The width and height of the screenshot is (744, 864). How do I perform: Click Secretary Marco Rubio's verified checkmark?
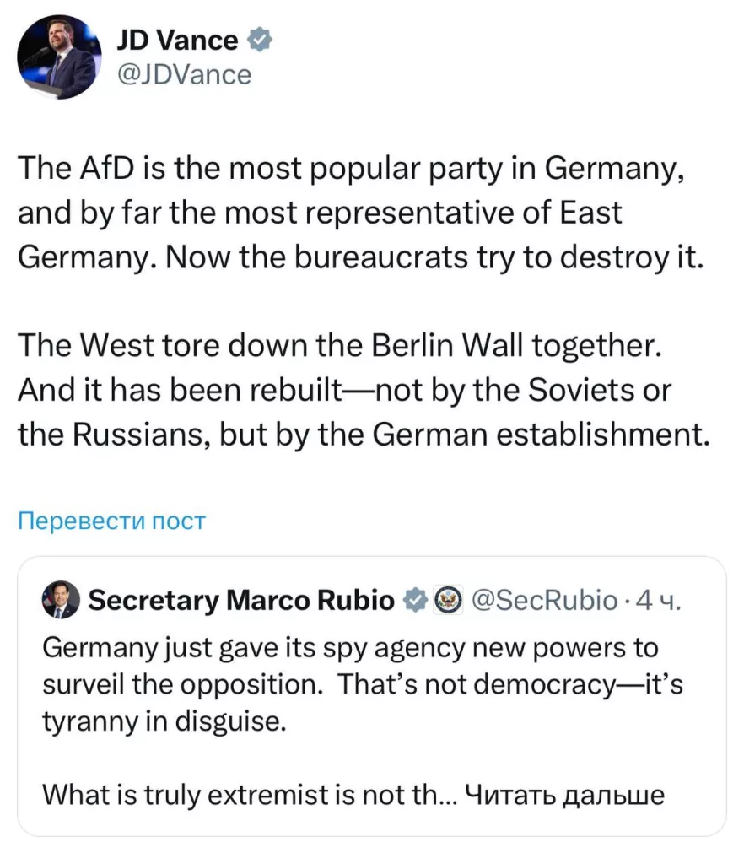(x=417, y=600)
